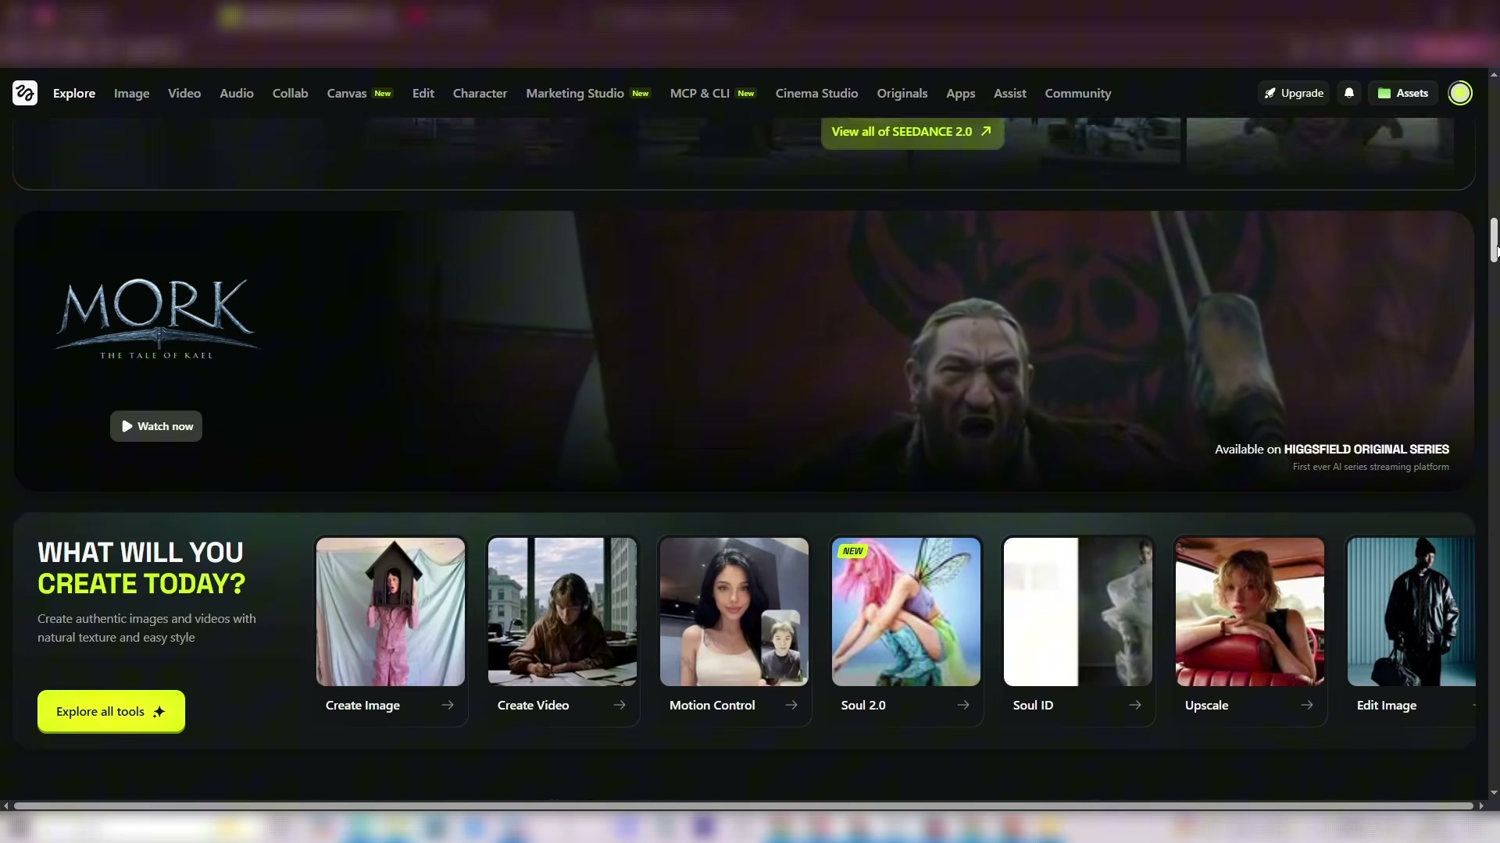Viewport: 1500px width, 843px height.
Task: Click the arrow on Motion Control card
Action: 791,705
